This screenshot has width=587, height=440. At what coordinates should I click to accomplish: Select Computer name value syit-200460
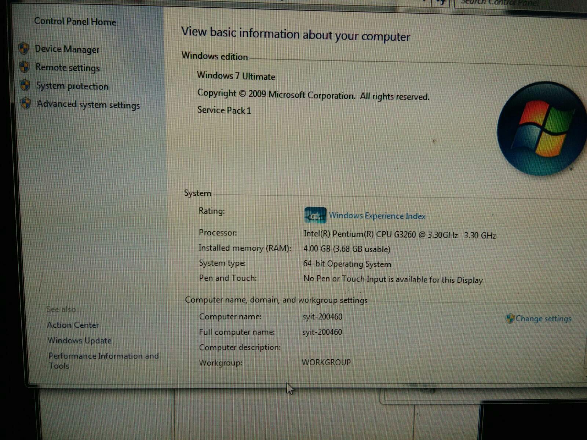coord(322,317)
